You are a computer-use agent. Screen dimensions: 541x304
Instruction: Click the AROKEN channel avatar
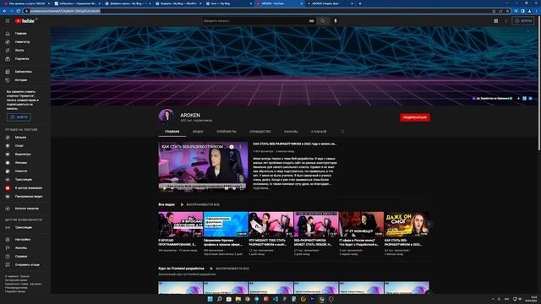[167, 117]
